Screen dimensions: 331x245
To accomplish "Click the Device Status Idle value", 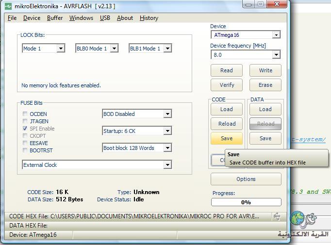I will click(x=138, y=199).
